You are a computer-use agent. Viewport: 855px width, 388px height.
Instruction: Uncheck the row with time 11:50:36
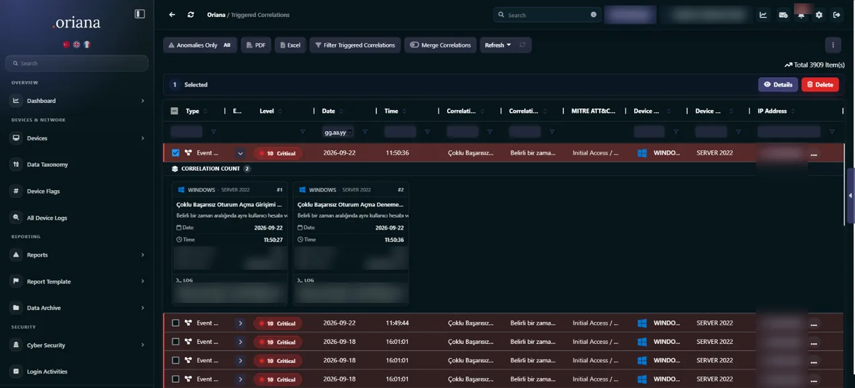175,153
